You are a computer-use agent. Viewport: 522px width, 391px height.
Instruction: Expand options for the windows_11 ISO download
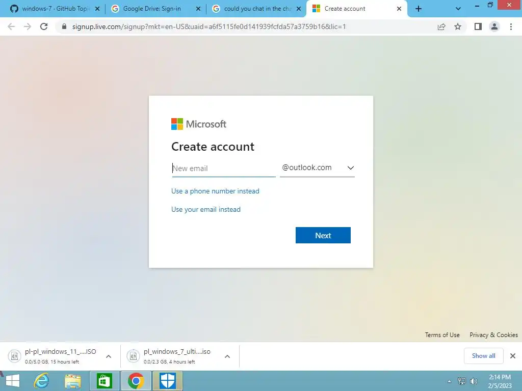[x=109, y=356]
